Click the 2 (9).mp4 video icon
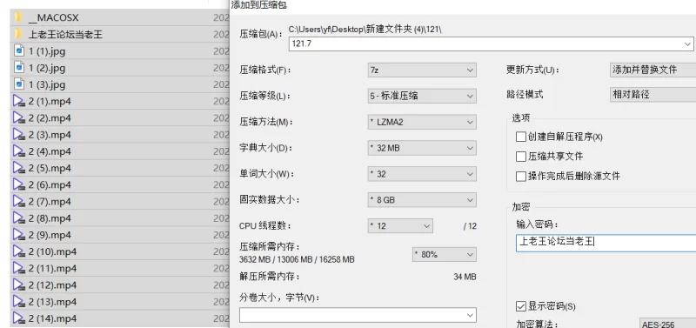 coord(18,235)
